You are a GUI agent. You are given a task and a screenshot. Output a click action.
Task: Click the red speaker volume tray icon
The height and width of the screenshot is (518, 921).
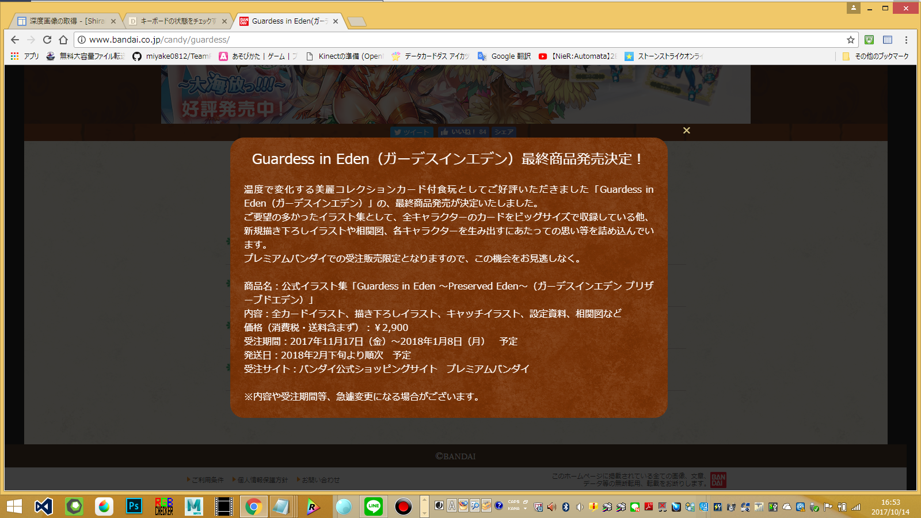point(551,507)
